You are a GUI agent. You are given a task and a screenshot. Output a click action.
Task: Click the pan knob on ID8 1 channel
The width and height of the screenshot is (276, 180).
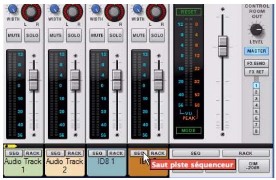point(114,12)
